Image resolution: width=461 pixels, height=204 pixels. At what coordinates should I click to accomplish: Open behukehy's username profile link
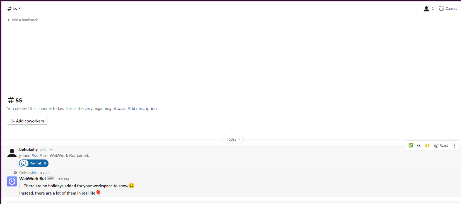pos(28,149)
